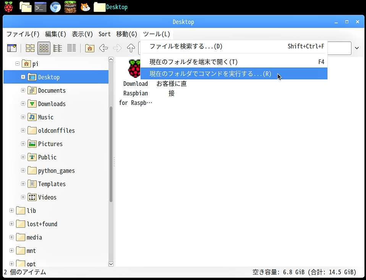Expand the Documents tree node

pos(23,90)
